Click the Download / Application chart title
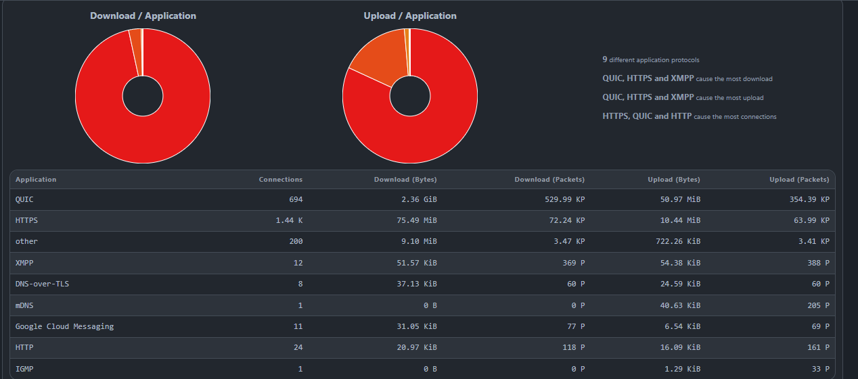 pos(143,16)
